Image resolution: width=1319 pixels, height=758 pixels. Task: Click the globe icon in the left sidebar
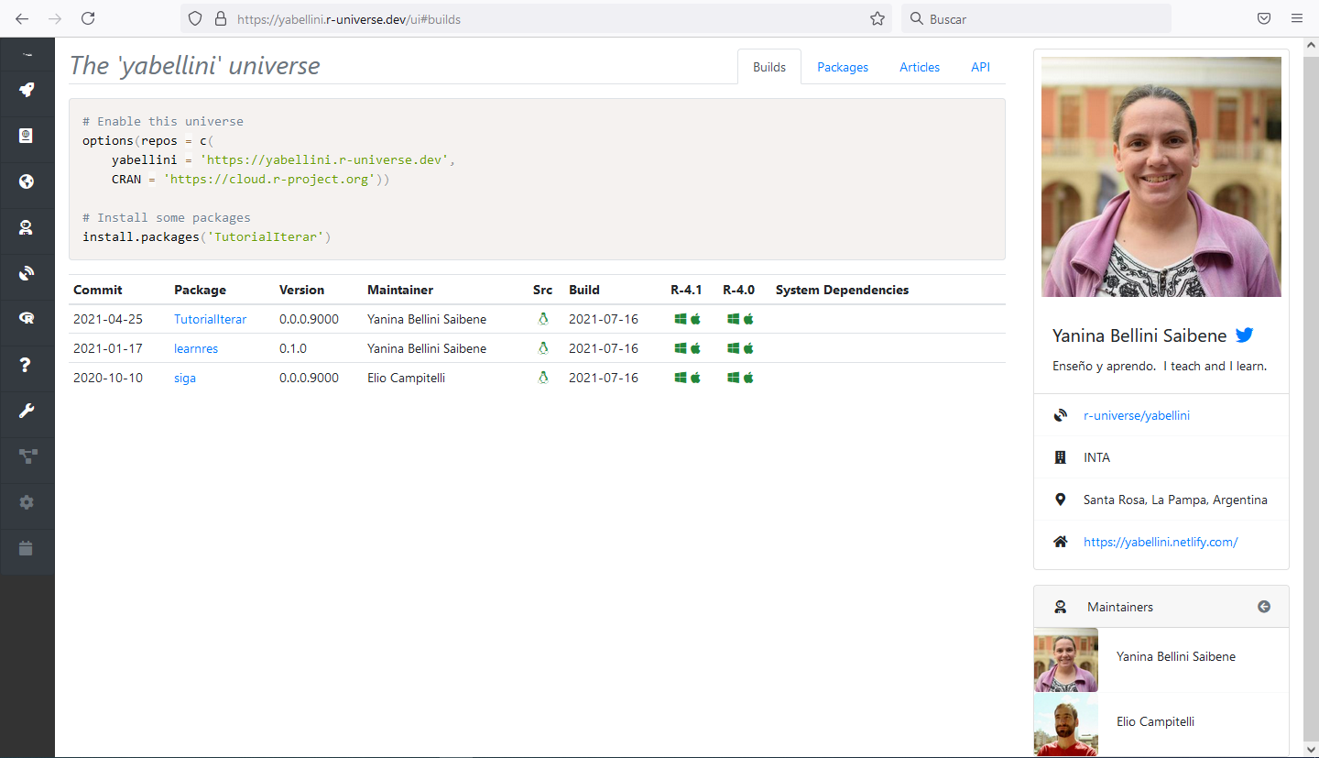(27, 181)
